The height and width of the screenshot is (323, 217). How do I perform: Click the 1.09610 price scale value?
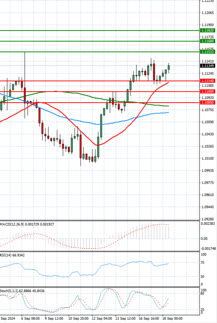pos(208,195)
